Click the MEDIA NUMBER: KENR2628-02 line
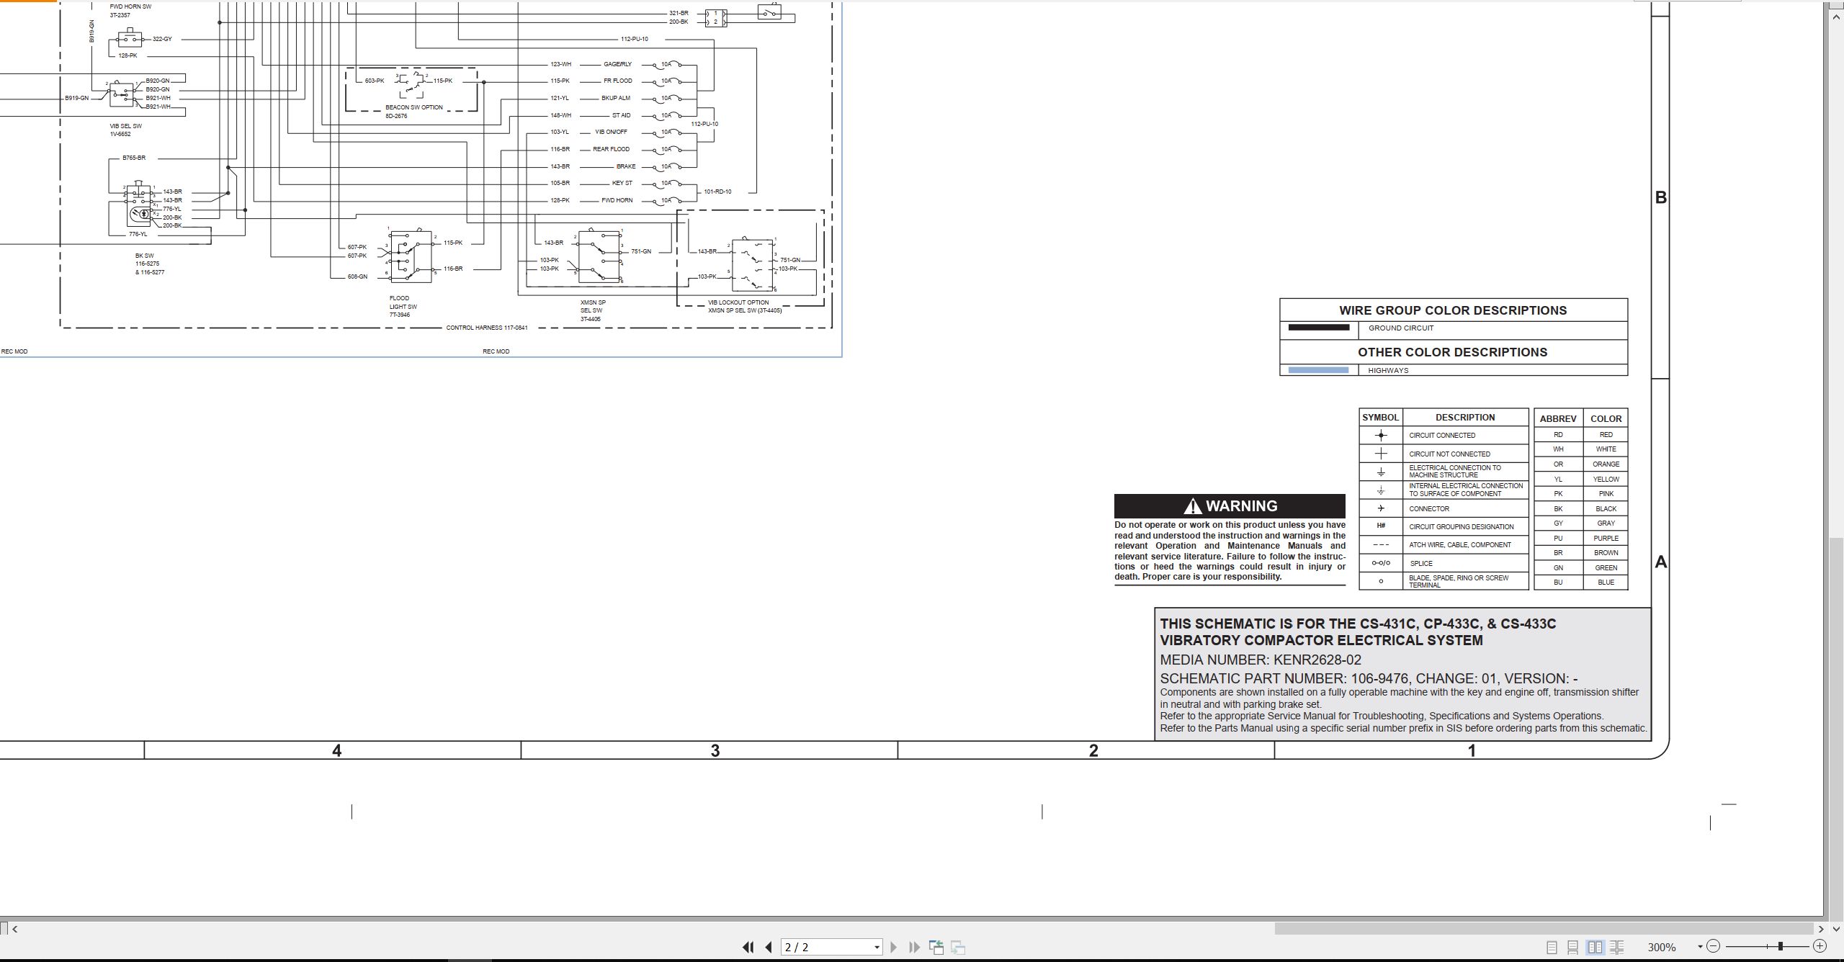Image resolution: width=1844 pixels, height=962 pixels. pos(1261,660)
